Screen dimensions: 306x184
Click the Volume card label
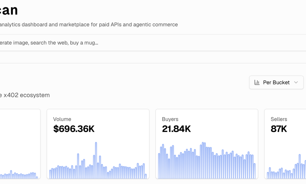62,119
